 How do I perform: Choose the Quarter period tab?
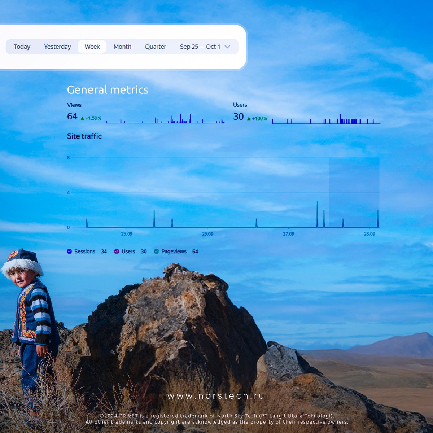(x=156, y=47)
